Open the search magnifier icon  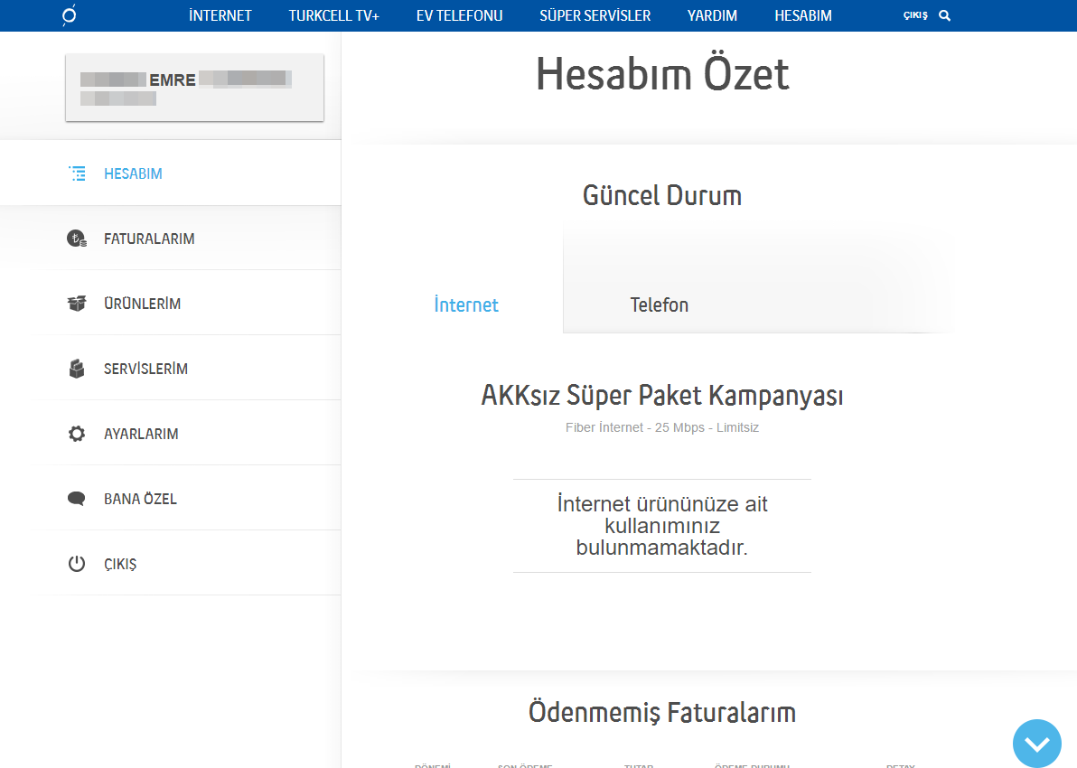click(x=944, y=15)
